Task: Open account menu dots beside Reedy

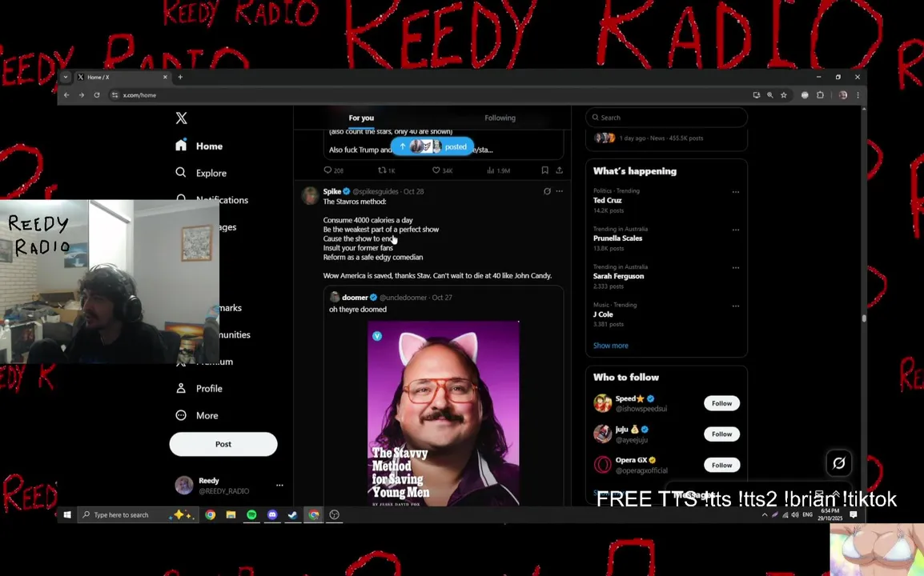Action: click(279, 486)
